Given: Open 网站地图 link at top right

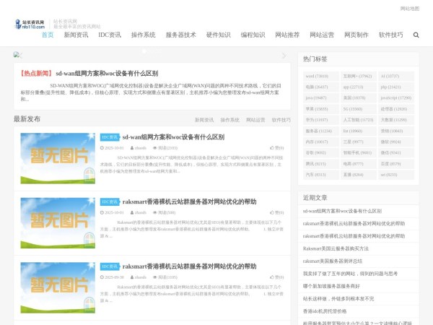Looking at the screenshot, I should (x=409, y=9).
